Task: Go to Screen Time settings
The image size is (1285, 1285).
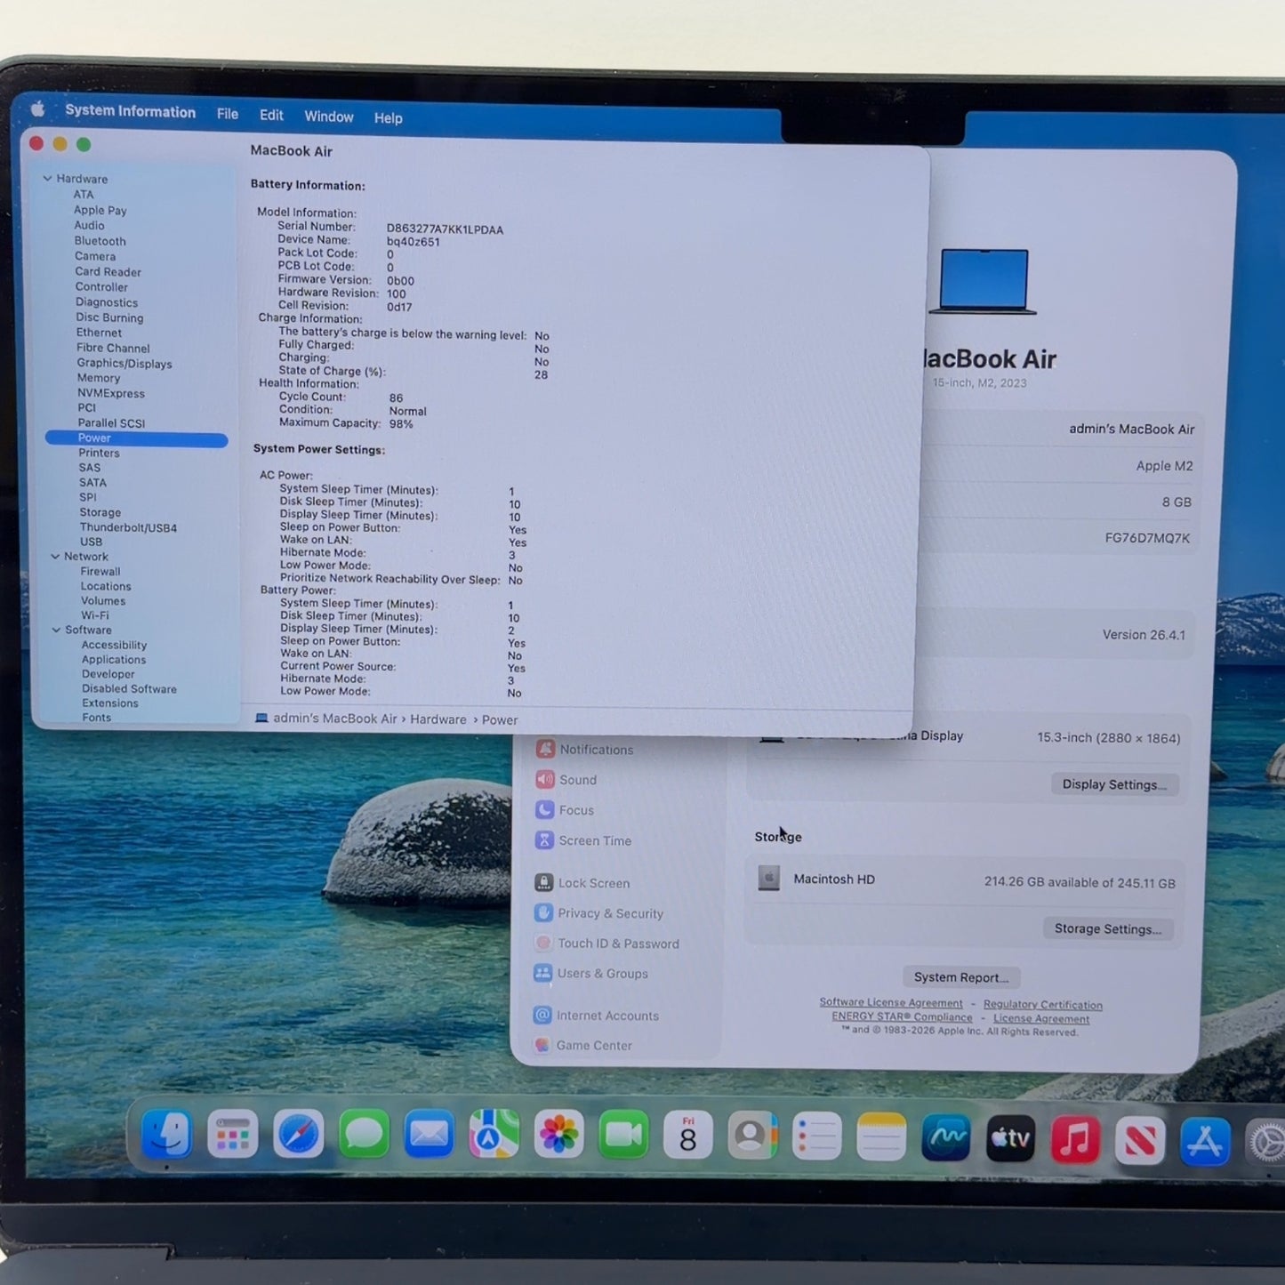Action: pos(583,840)
